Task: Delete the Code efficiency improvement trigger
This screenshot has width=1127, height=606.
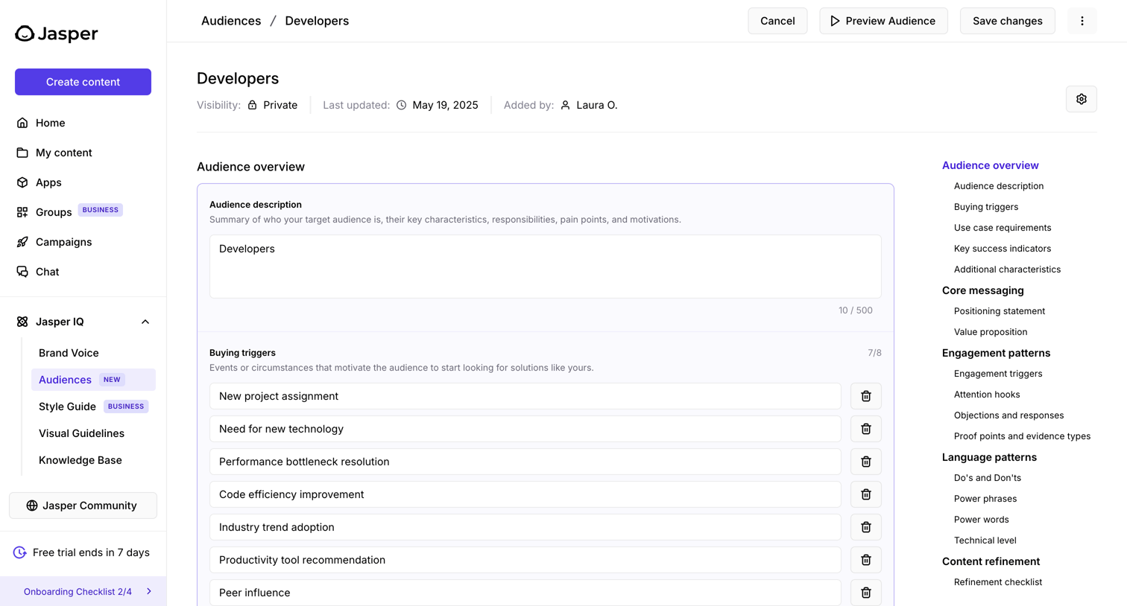Action: point(866,494)
